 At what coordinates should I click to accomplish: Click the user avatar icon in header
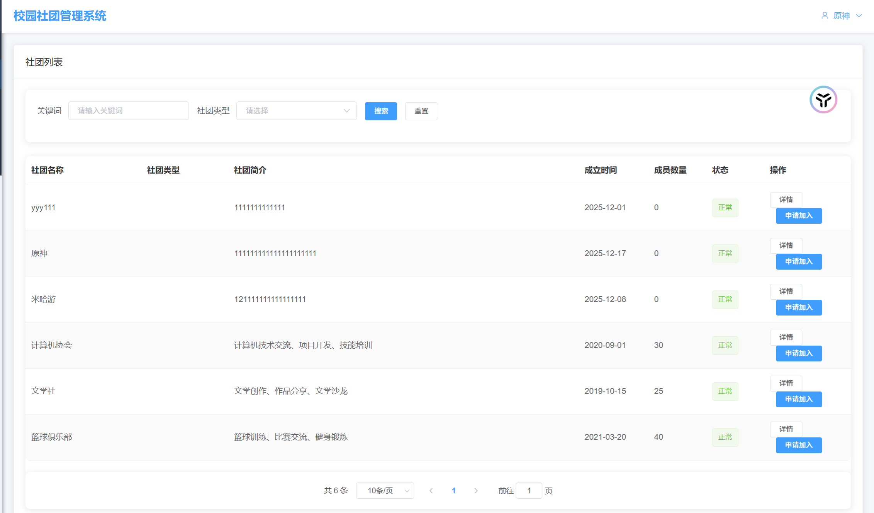click(x=825, y=16)
